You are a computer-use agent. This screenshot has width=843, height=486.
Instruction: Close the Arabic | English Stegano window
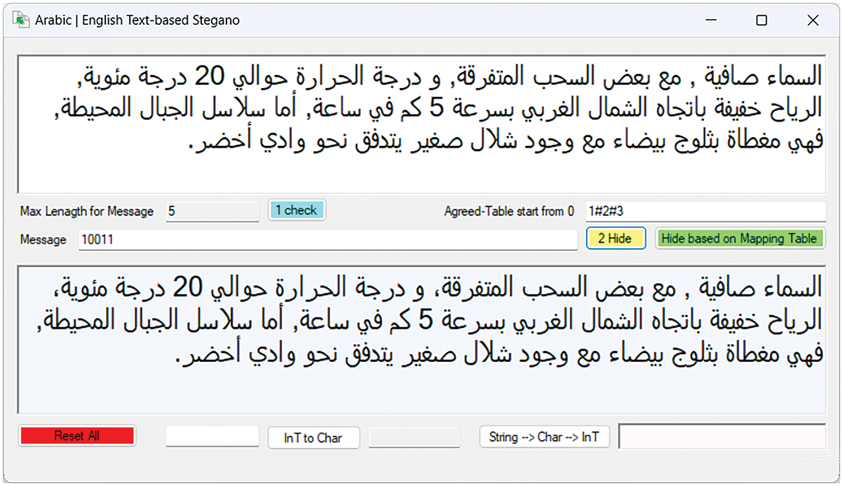tap(813, 20)
